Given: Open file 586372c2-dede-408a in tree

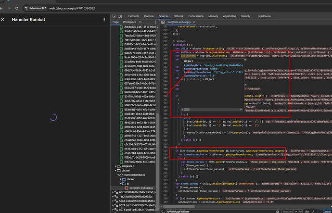Looking at the screenshot, I should coord(140,105).
